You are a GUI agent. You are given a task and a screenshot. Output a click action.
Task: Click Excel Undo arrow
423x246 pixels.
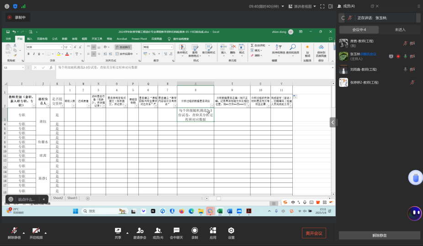click(14, 32)
